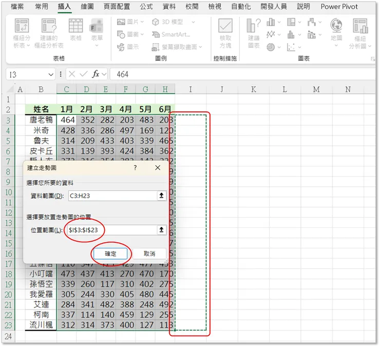Collapse dialog via 位置範圍 range selector arrow
Image resolution: width=380 pixels, height=347 pixels.
click(x=161, y=230)
